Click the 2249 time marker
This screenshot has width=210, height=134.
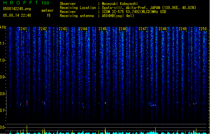[x=183, y=29]
